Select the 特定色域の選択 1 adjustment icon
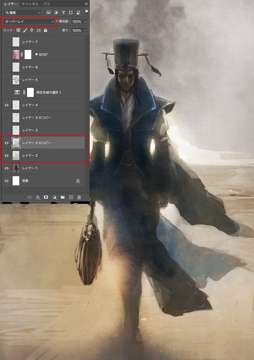Image resolution: width=254 pixels, height=360 pixels. tap(17, 92)
